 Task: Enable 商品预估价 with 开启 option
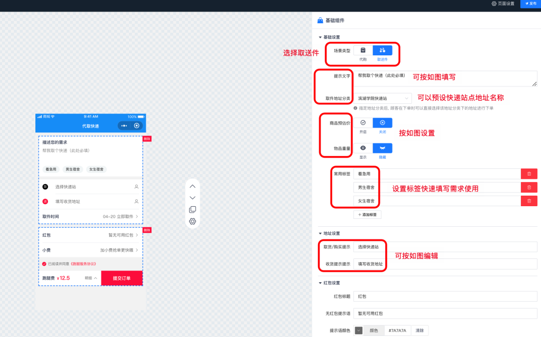(x=363, y=123)
